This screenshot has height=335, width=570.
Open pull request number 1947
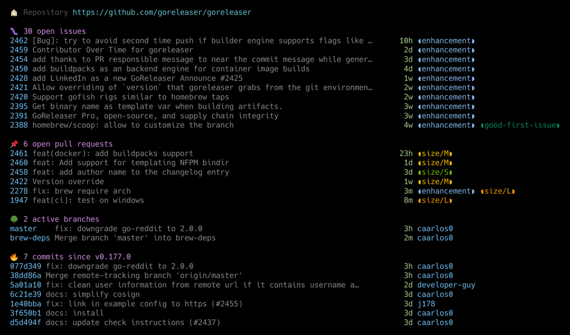point(19,200)
